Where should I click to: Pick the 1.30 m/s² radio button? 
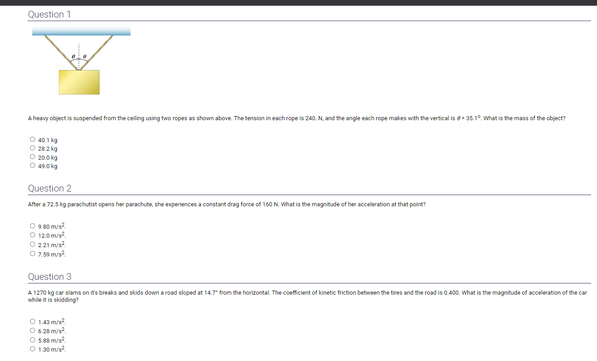click(x=32, y=349)
